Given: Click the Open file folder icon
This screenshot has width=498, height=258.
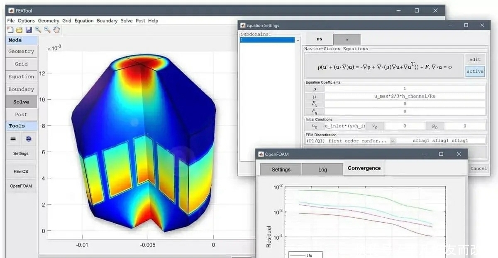Looking at the screenshot, I should click(19, 29).
